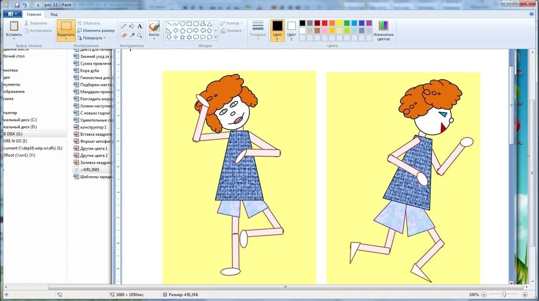Click the Обрезать crop button
The width and height of the screenshot is (539, 301).
(89, 23)
